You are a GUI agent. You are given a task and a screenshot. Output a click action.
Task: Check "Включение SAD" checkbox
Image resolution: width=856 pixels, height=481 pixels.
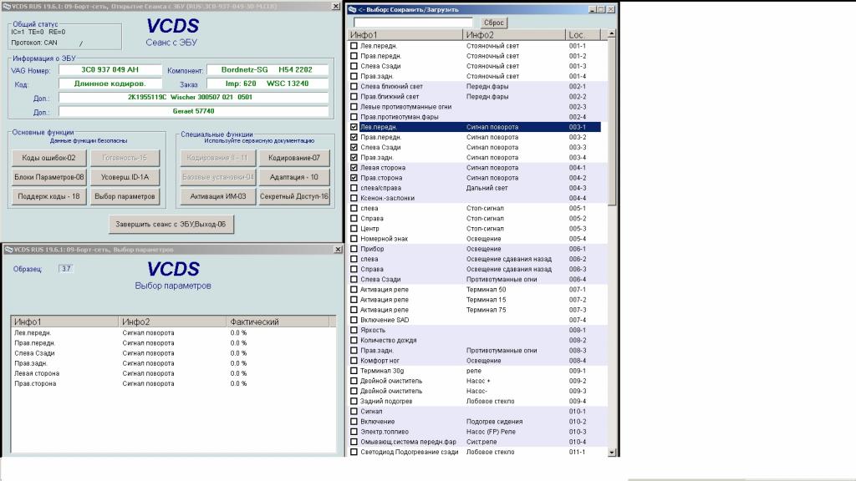tap(354, 320)
